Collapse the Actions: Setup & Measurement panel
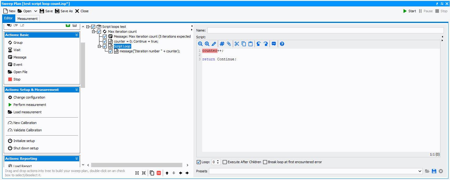Image resolution: width=450 pixels, height=180 pixels. [77, 90]
